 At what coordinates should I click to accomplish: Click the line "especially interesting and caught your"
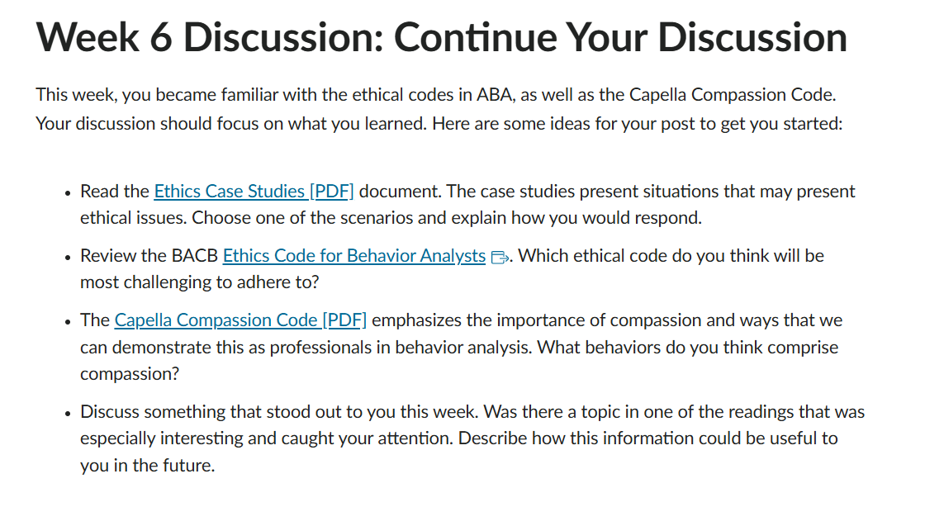click(459, 438)
